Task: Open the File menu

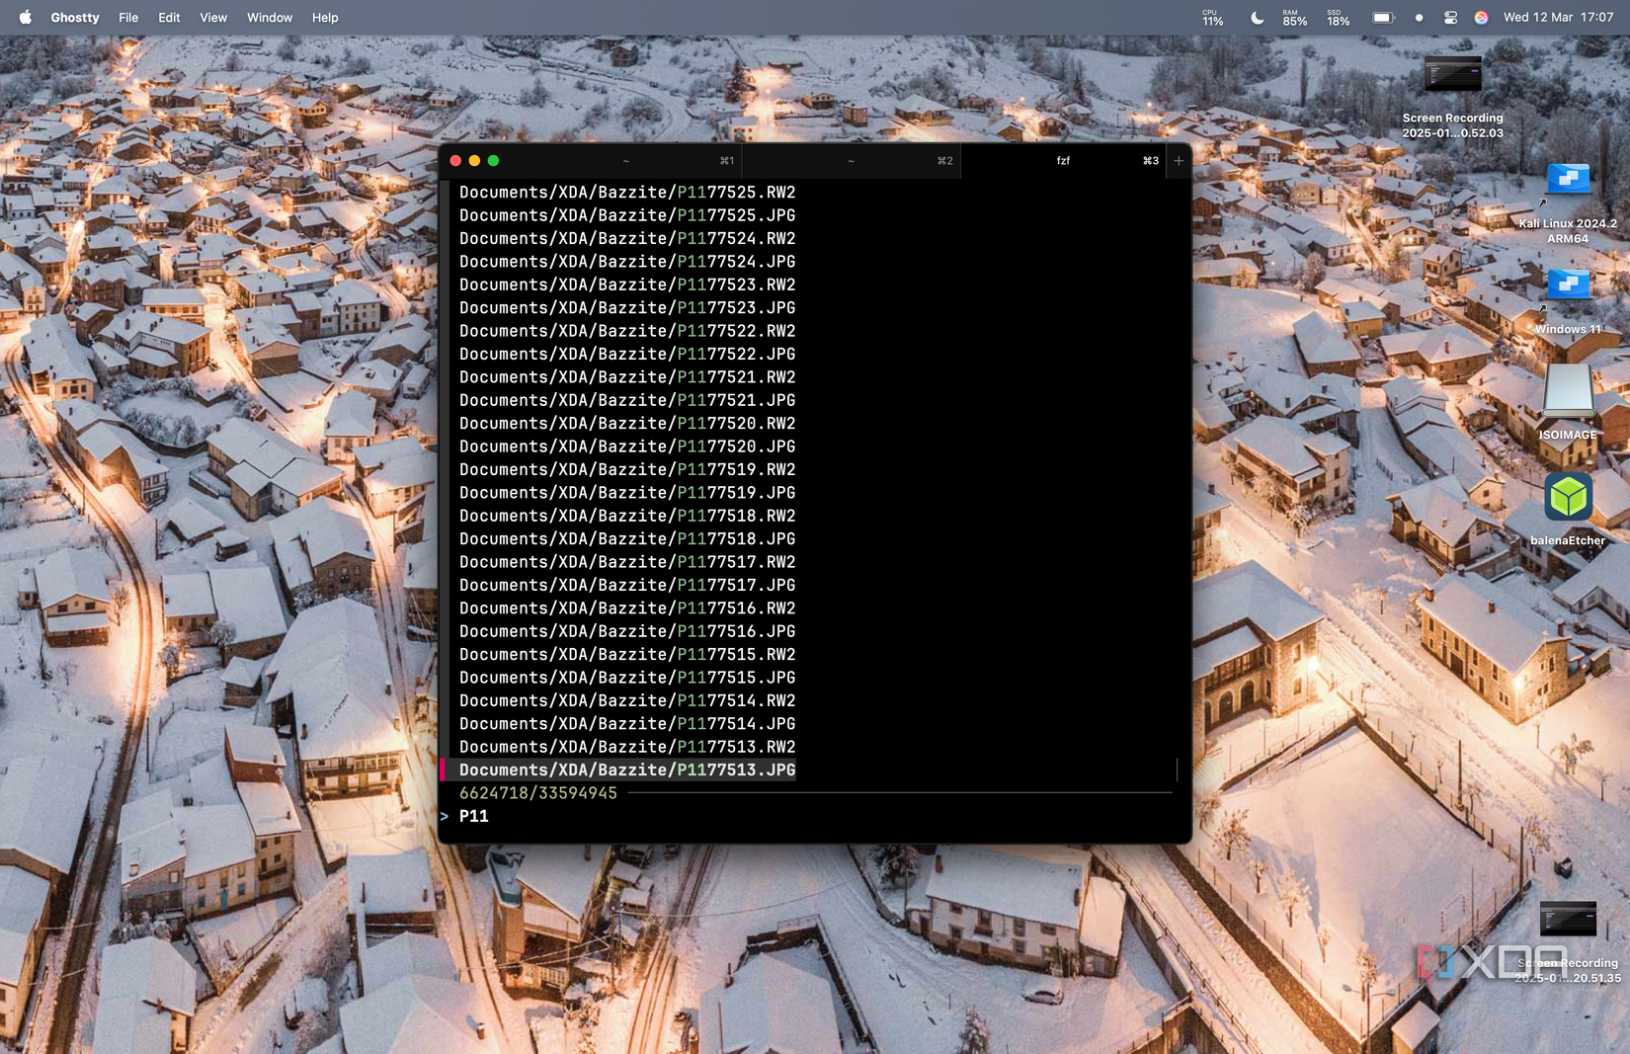Action: pos(128,18)
